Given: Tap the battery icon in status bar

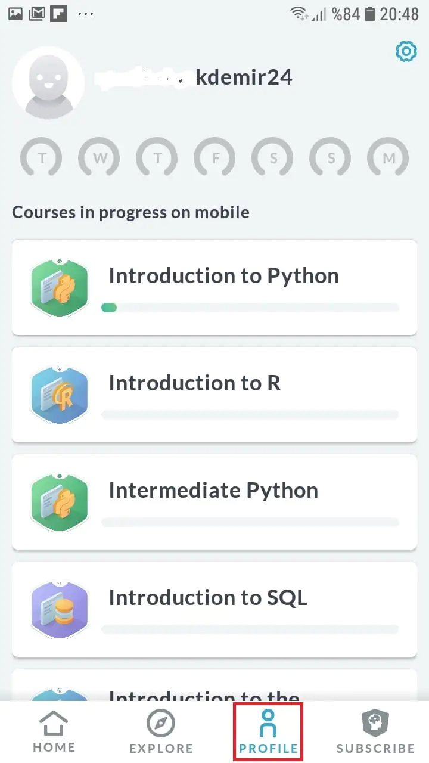Looking at the screenshot, I should (x=370, y=14).
